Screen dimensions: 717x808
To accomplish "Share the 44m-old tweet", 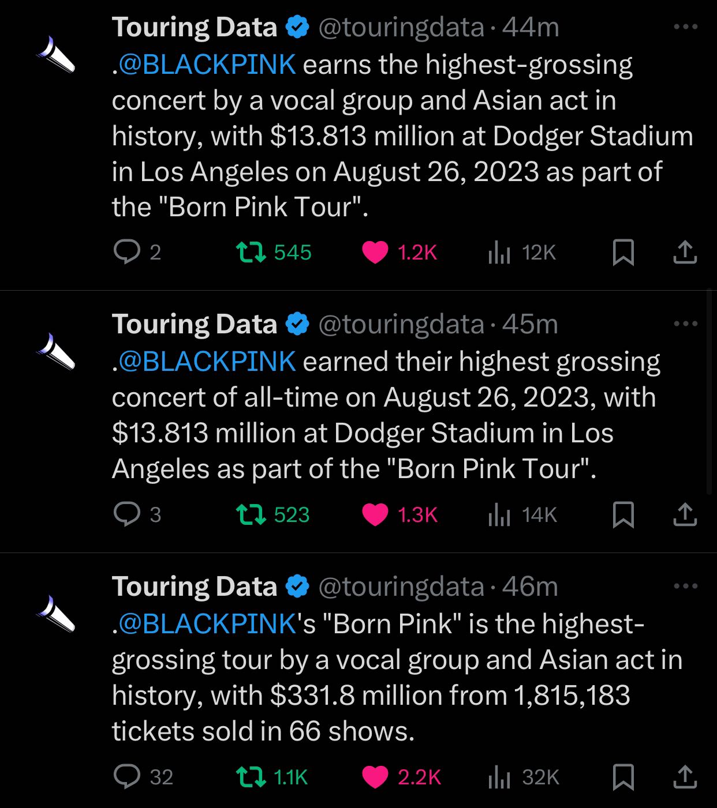I will [x=685, y=252].
